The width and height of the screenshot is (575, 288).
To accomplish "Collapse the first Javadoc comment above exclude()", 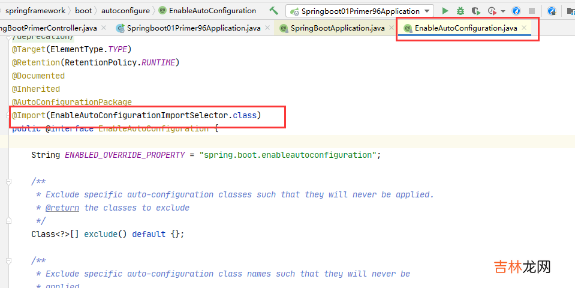I will point(10,181).
